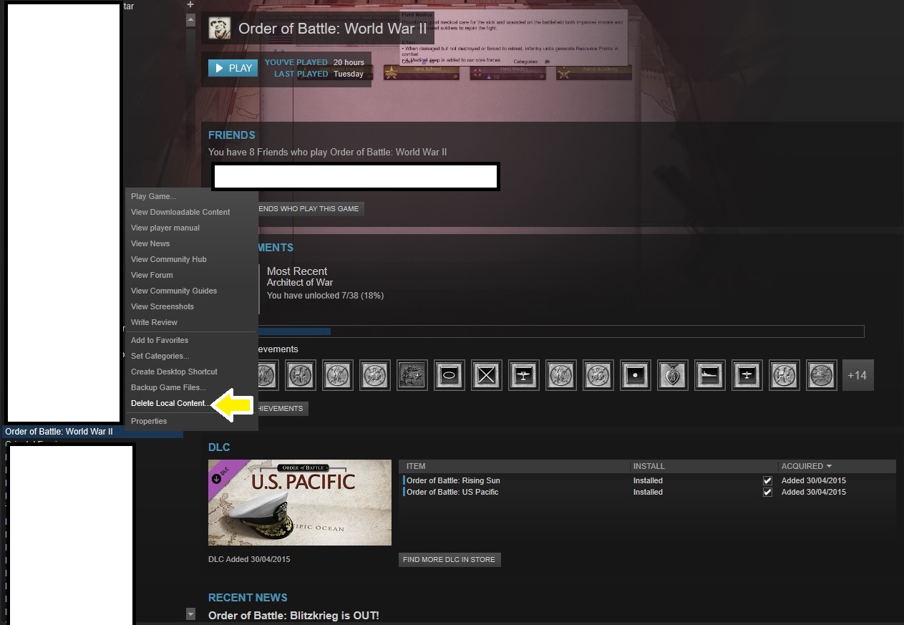Screen dimensions: 904x625
Task: Select View Screenshots menu entry
Action: 162,306
